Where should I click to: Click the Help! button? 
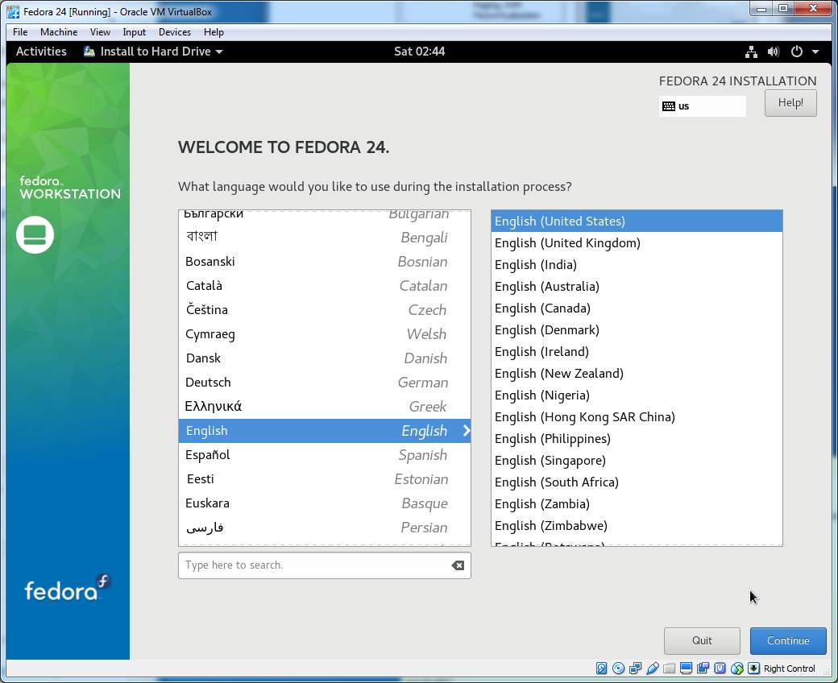790,102
